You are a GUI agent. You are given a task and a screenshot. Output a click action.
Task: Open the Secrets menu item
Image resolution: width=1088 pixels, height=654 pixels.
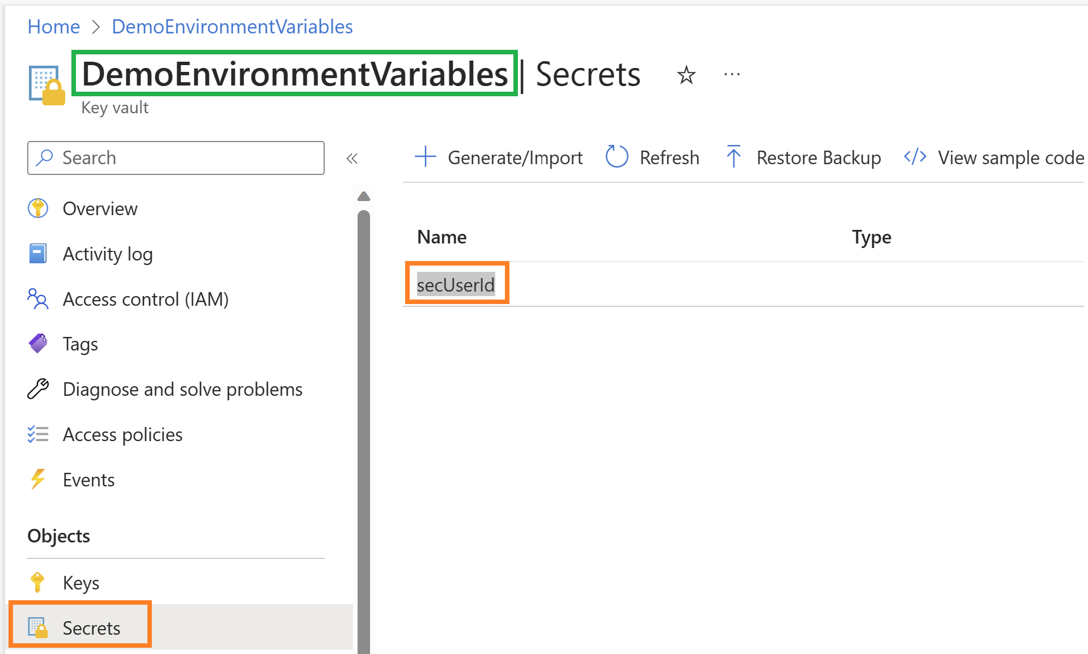91,628
